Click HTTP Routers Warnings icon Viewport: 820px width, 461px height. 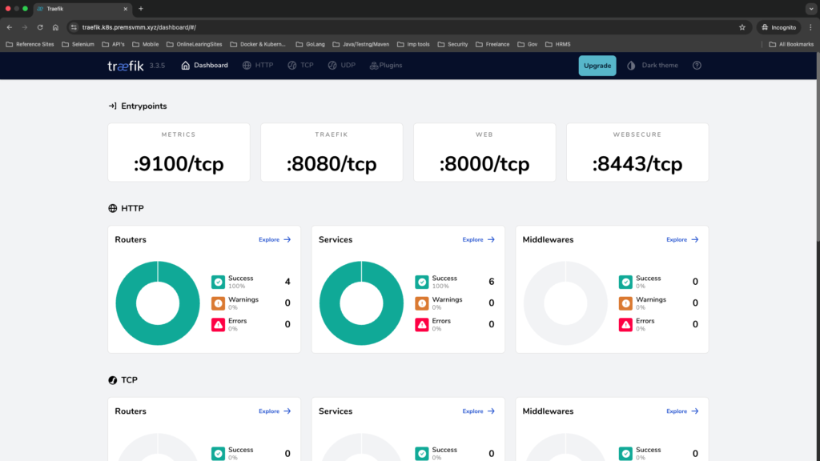pyautogui.click(x=218, y=303)
